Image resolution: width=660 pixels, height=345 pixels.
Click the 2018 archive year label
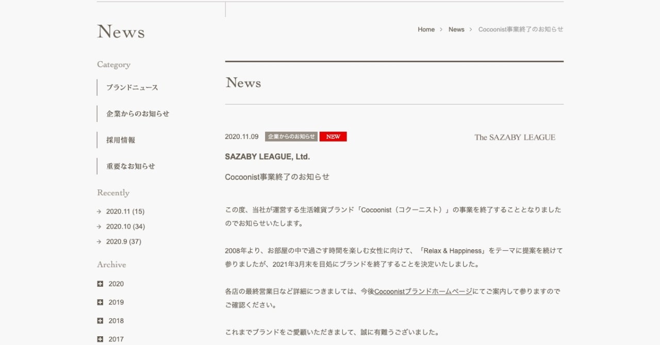(116, 321)
